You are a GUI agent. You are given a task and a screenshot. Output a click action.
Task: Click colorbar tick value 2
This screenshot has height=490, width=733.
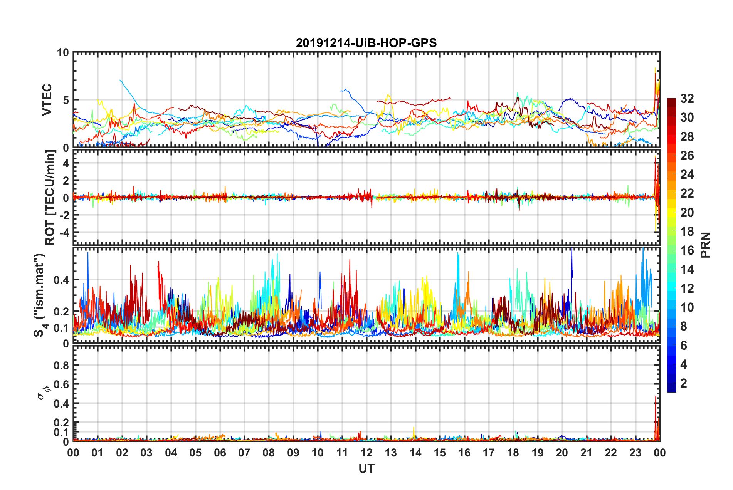point(684,383)
